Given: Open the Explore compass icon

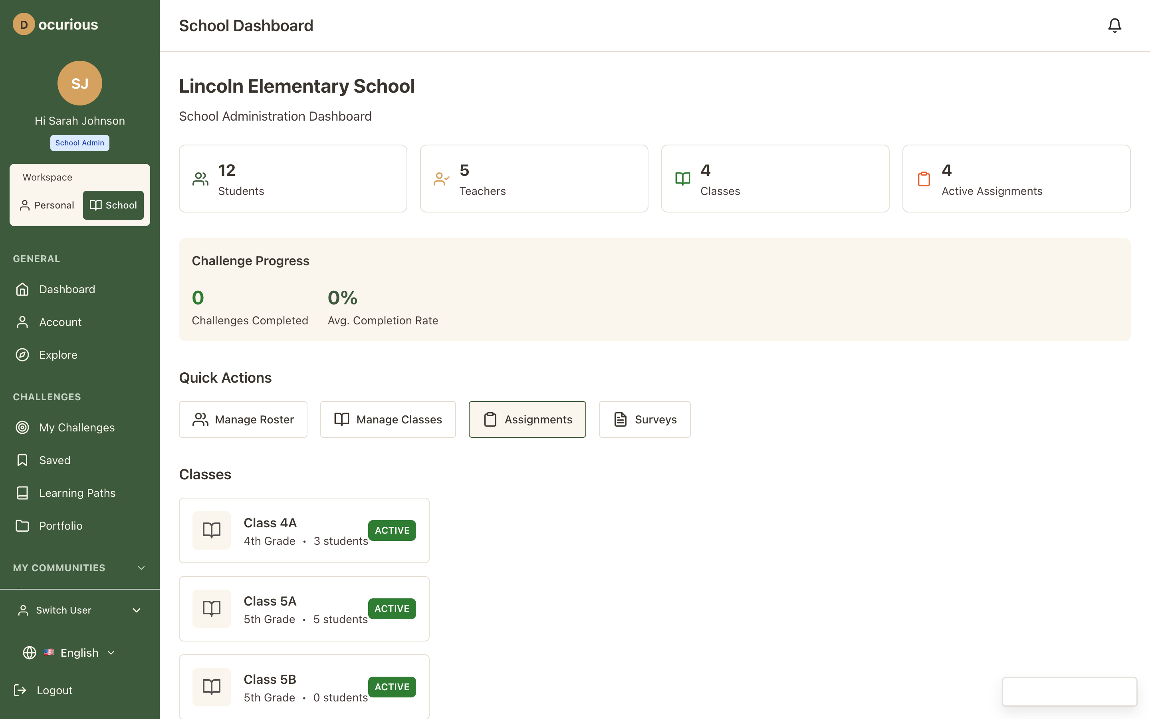Looking at the screenshot, I should pos(22,354).
